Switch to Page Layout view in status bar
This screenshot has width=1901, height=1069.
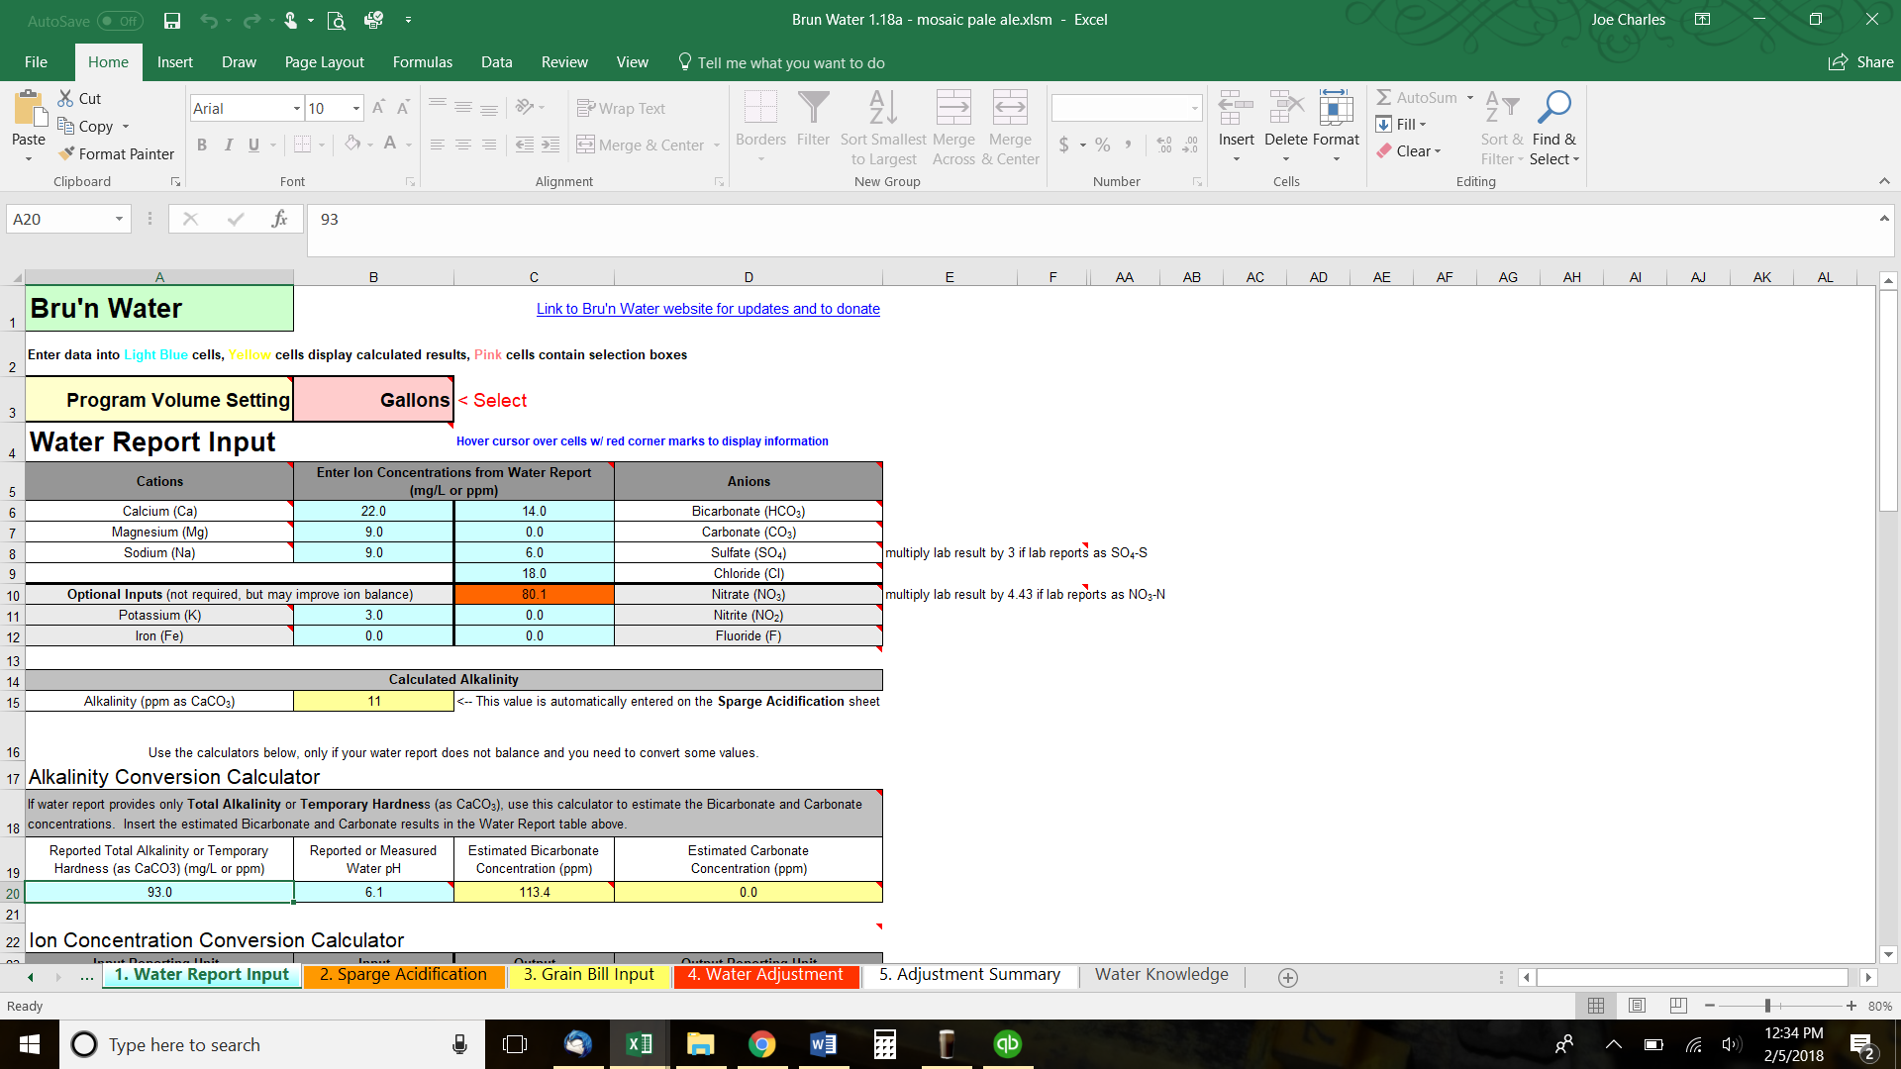click(x=1637, y=1006)
